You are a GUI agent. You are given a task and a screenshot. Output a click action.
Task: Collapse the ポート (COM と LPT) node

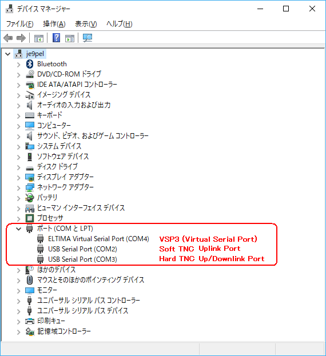[19, 229]
